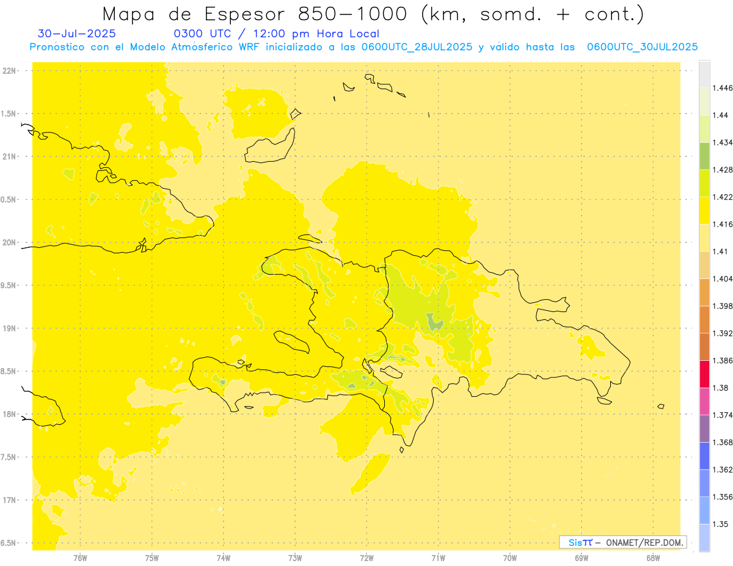733x566 pixels.
Task: Click the colorbar label '1.35'
Action: 721,524
